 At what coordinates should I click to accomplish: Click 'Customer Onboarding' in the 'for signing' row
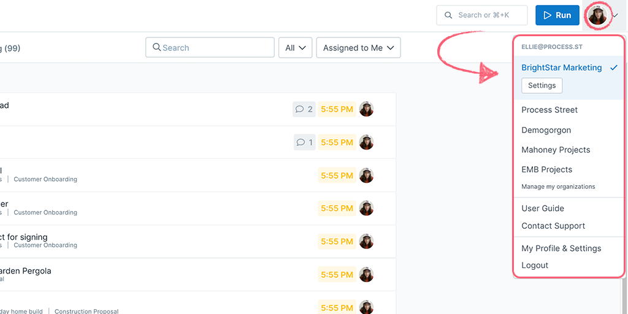[45, 245]
